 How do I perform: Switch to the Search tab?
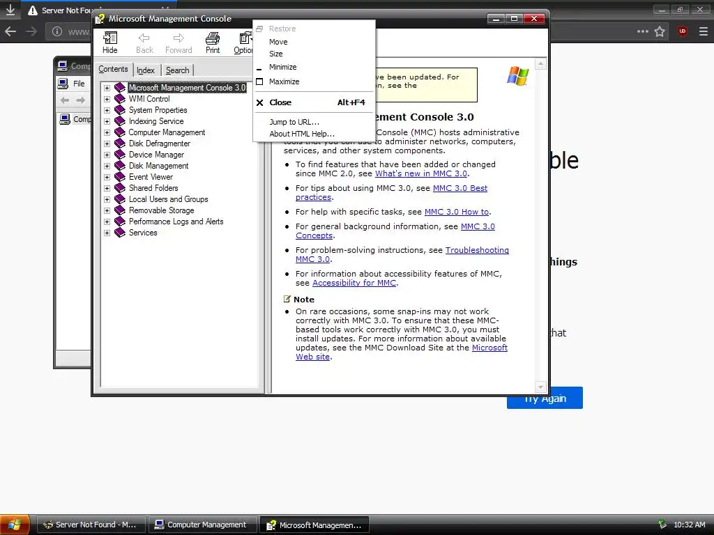tap(178, 70)
